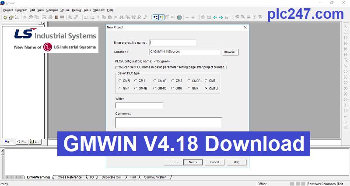Image resolution: width=350 pixels, height=186 pixels.
Task: Select the normally open contact ladder tool
Action: pyautogui.click(x=346, y=38)
